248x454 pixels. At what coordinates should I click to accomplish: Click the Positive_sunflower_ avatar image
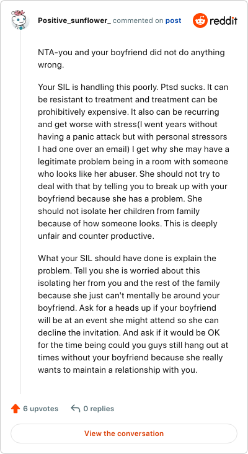point(20,20)
